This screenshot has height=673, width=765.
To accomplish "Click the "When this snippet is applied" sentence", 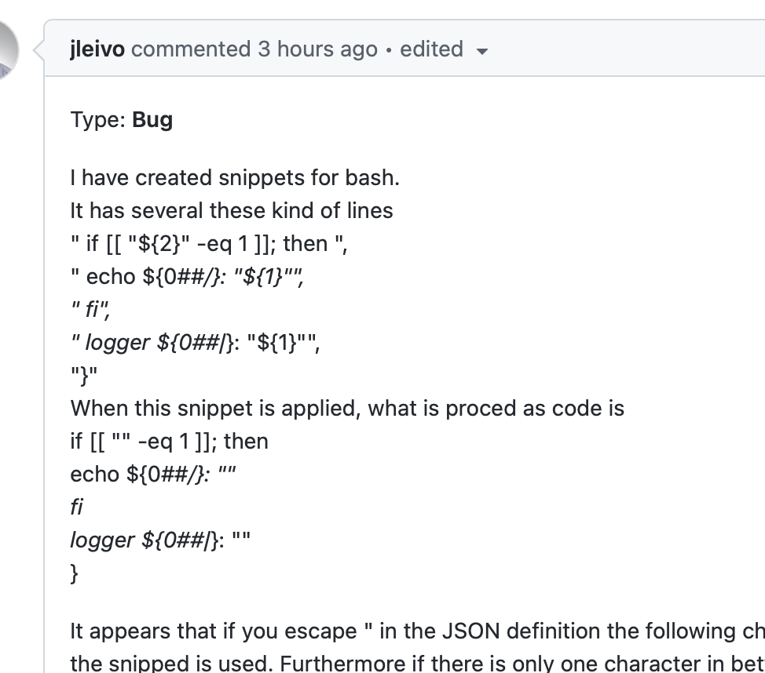I will coord(346,408).
